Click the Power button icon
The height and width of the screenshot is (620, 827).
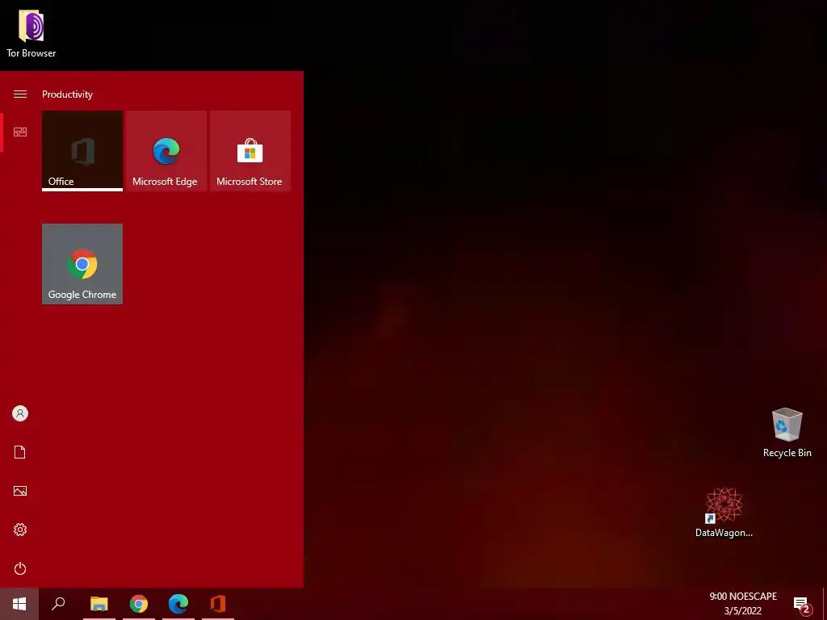pos(20,568)
